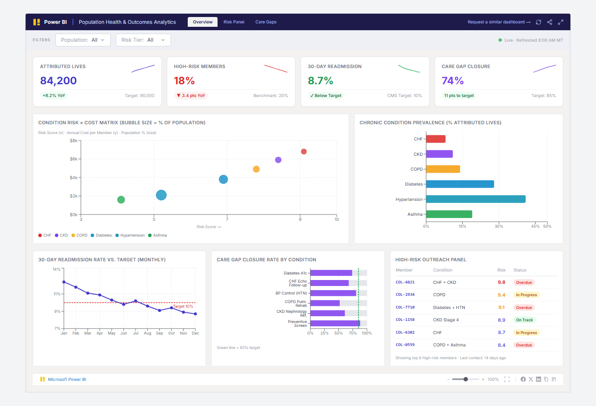Viewport: 596px width, 406px height.
Task: Click the '3.4 pts YoY' badge
Action: (x=191, y=96)
